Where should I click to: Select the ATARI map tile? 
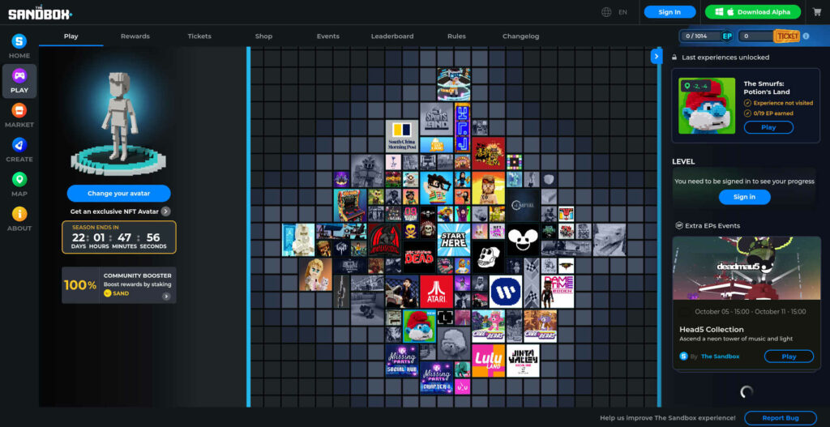(x=437, y=291)
